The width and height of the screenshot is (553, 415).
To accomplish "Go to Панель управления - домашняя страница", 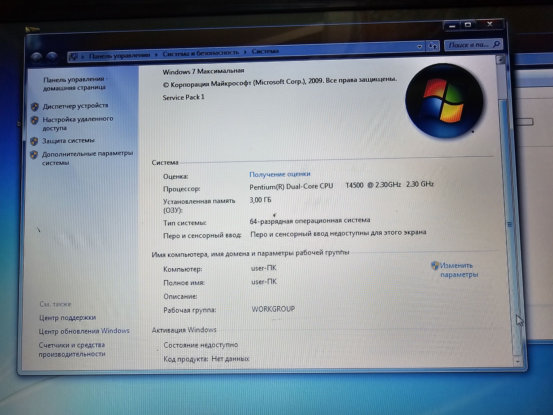I will coord(75,84).
